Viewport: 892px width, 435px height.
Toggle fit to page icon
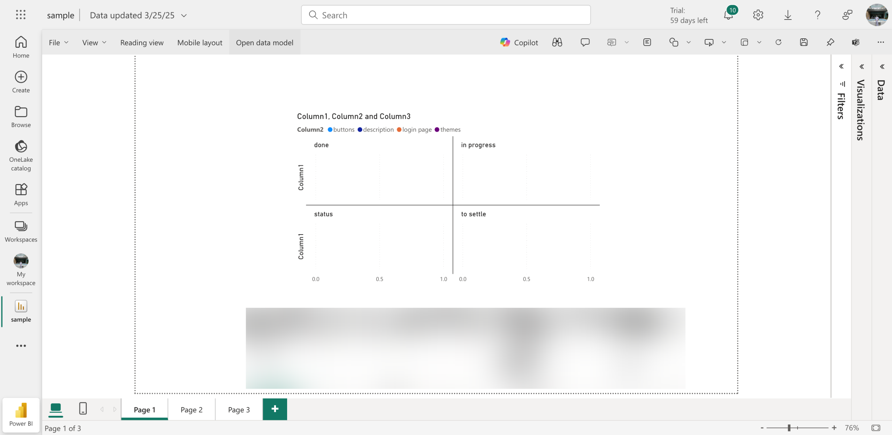(876, 428)
